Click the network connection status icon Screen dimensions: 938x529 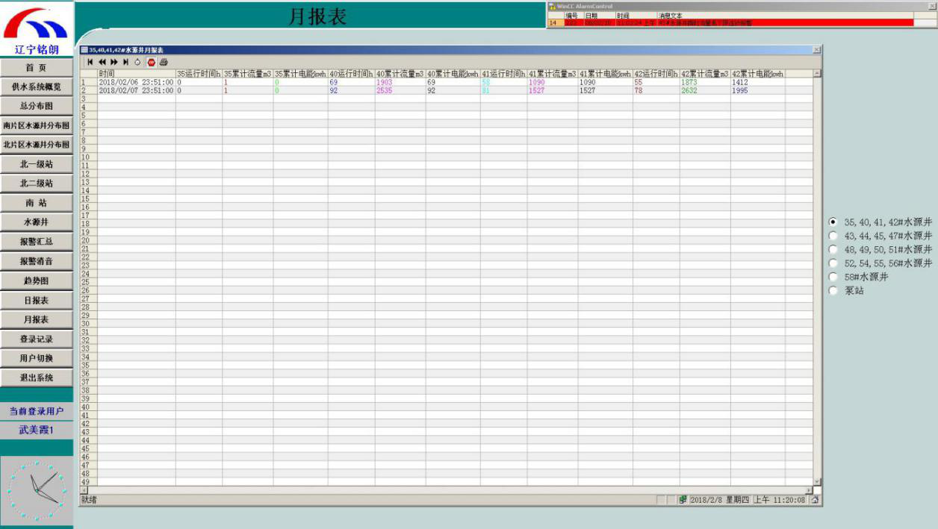683,500
